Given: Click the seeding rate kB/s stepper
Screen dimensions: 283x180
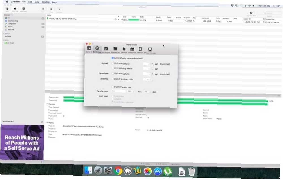Looking at the screenshot, I should pos(153,69).
